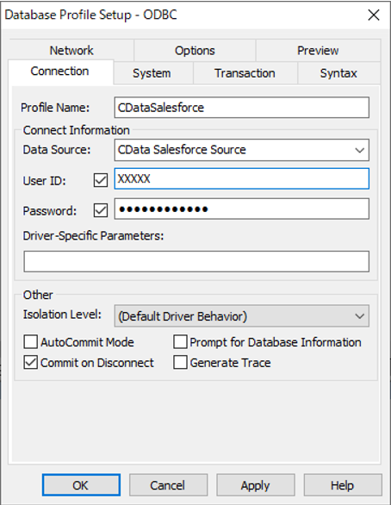Image resolution: width=391 pixels, height=505 pixels.
Task: Open the Connection tab
Action: tap(60, 72)
